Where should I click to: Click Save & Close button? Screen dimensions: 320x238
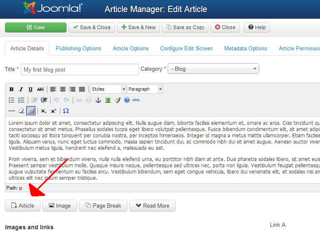click(x=92, y=27)
